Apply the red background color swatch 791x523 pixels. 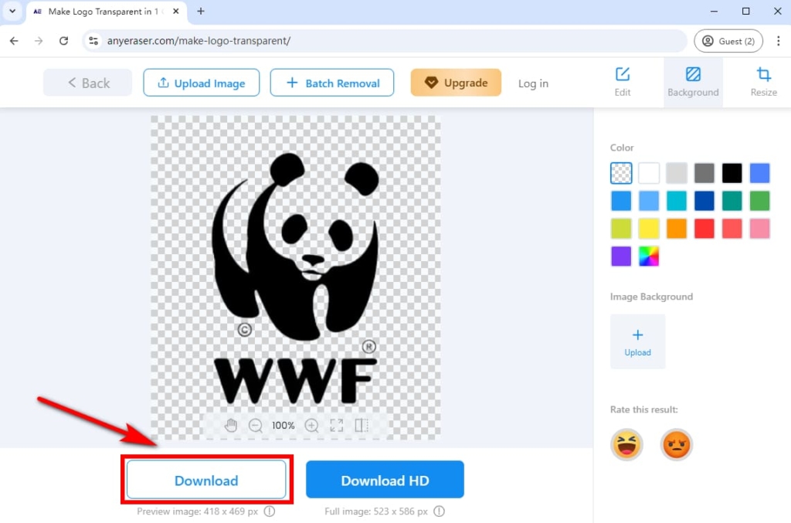(704, 228)
